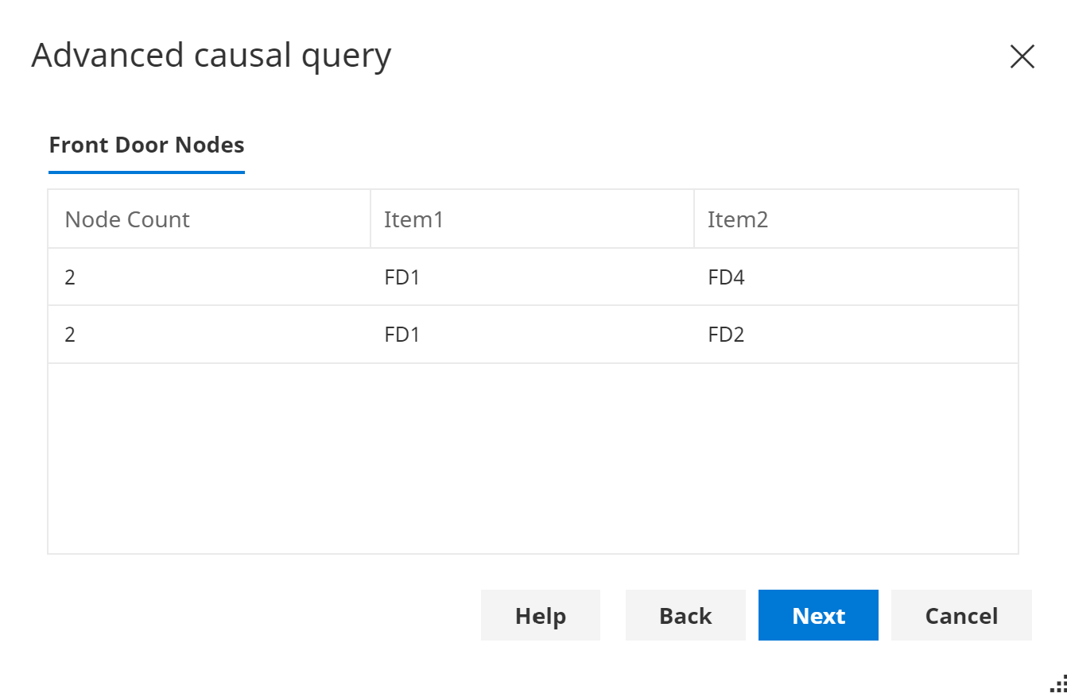1067x693 pixels.
Task: Select the row containing FD2
Action: point(533,335)
